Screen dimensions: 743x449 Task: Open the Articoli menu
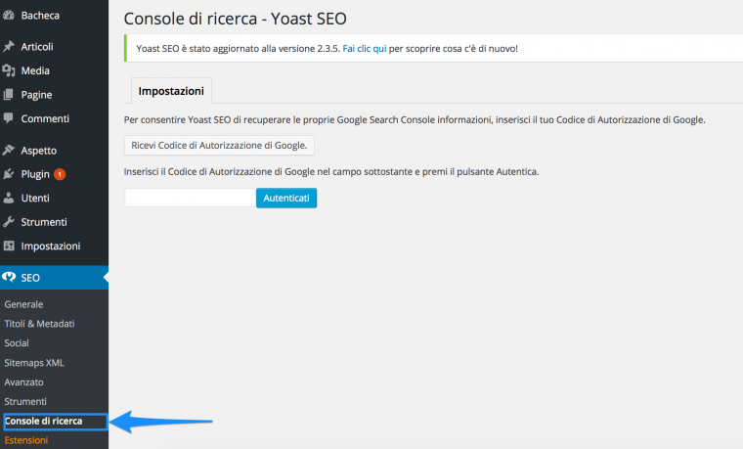(x=37, y=46)
